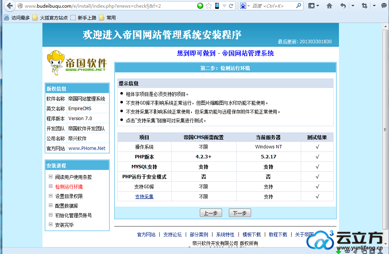Click the 最后更新: 201303301830 text
This screenshot has width=389, height=254.
click(x=305, y=41)
